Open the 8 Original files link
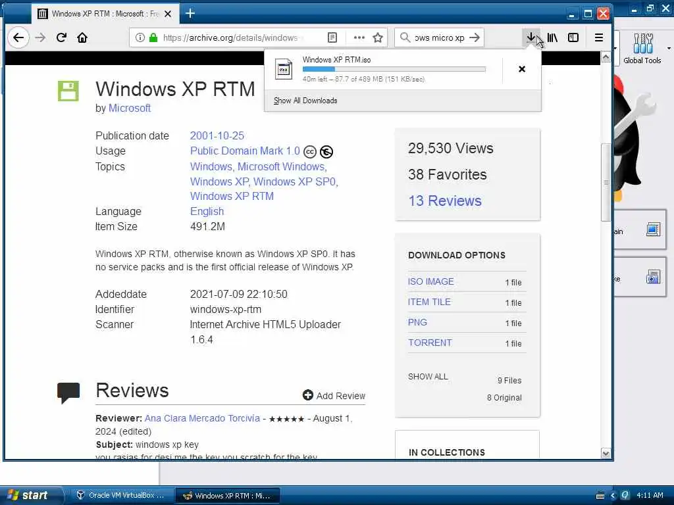The height and width of the screenshot is (505, 674). click(x=504, y=398)
